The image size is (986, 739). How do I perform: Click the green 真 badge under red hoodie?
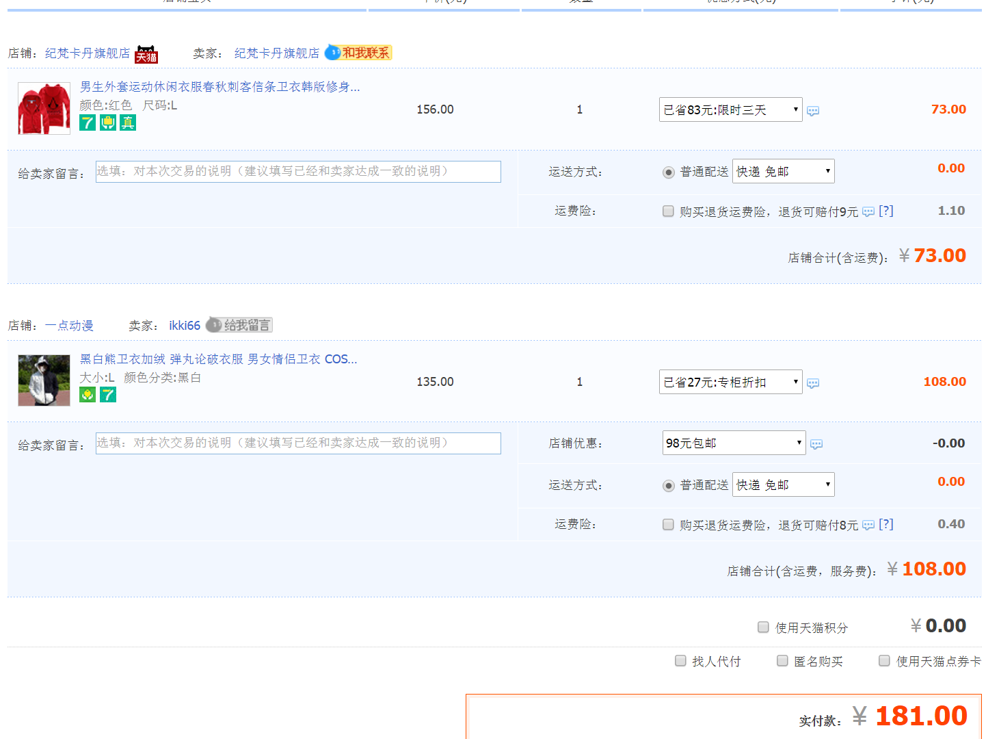click(x=128, y=122)
